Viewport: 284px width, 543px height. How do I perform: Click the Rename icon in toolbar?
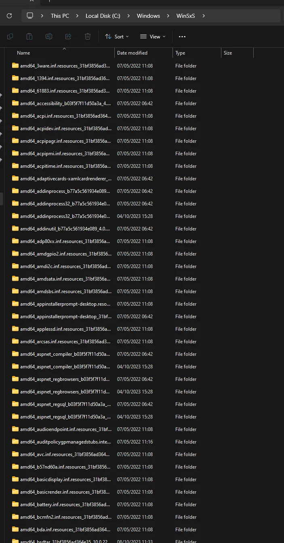click(x=49, y=36)
